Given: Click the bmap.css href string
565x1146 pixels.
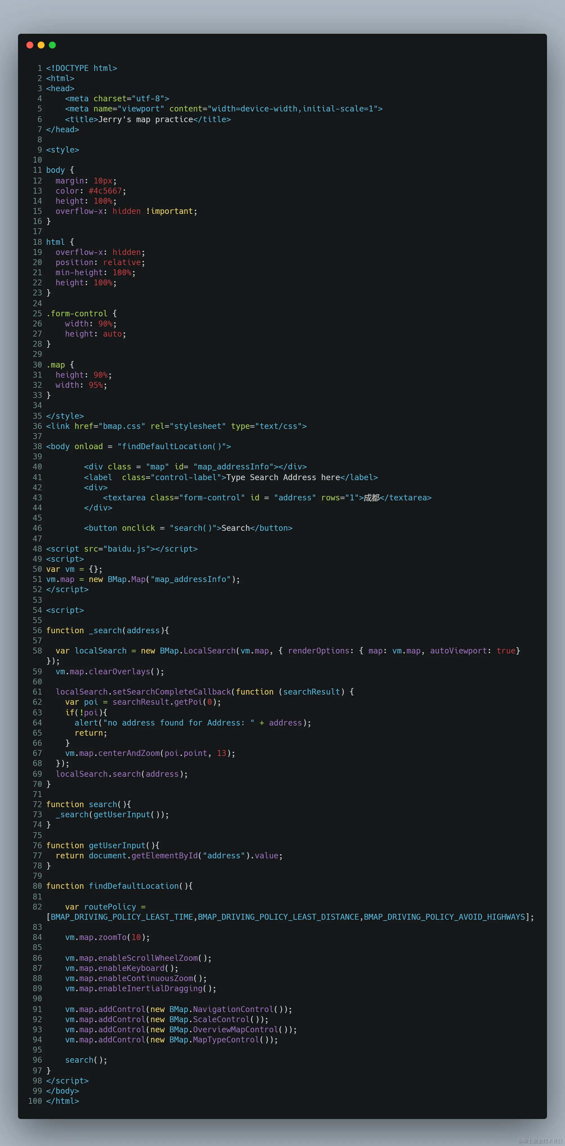Looking at the screenshot, I should pos(122,426).
